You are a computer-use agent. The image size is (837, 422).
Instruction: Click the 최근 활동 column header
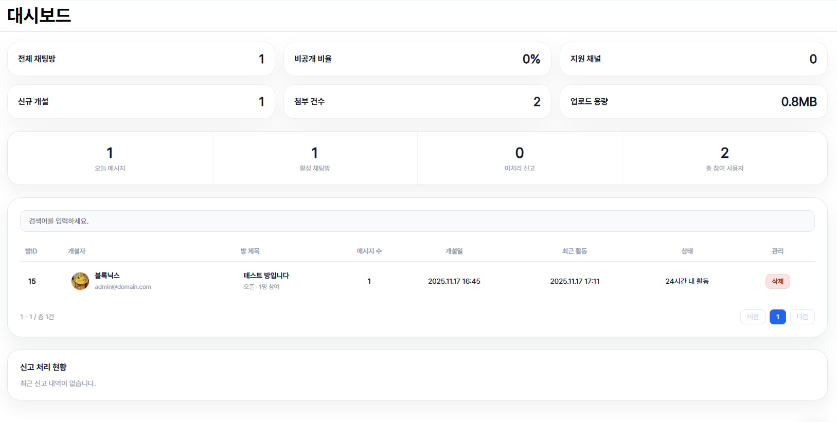(574, 251)
